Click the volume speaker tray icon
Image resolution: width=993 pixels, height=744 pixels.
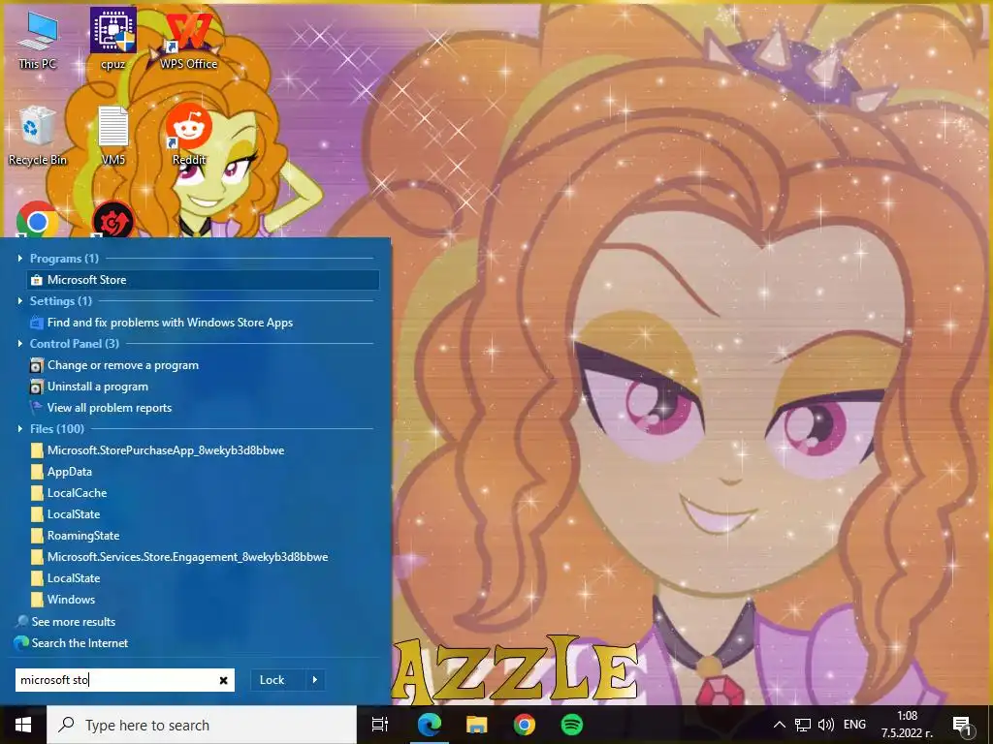tap(826, 725)
